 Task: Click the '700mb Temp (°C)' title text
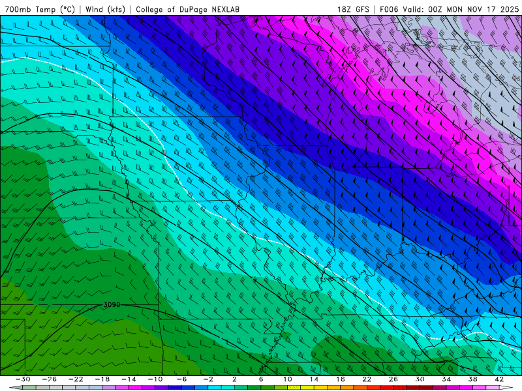click(x=40, y=9)
